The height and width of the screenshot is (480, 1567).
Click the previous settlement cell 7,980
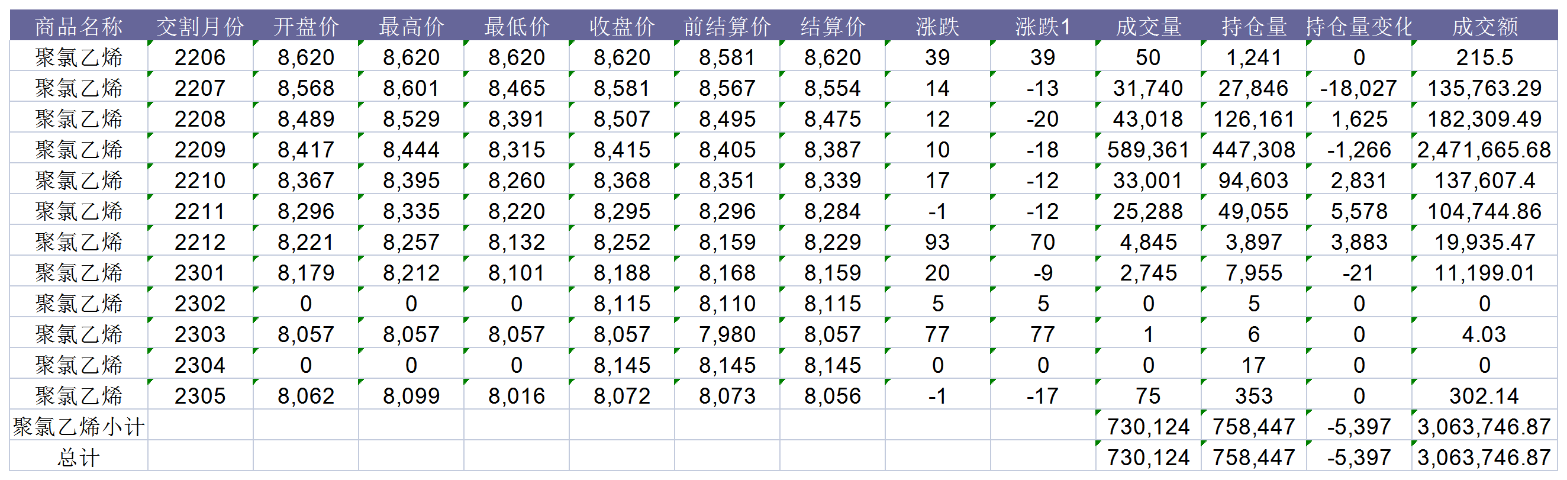coord(727,334)
